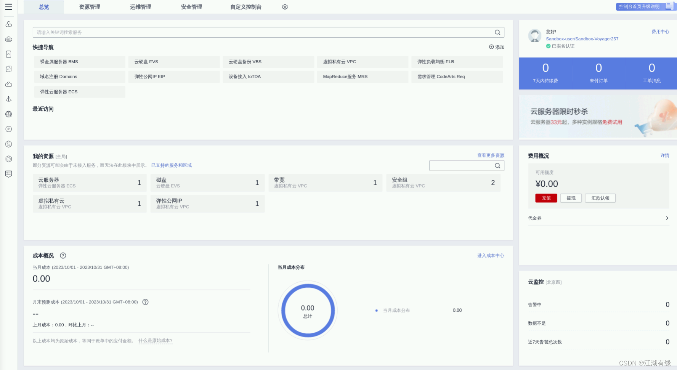Open shortcut MapReduce服务 MRS

363,77
